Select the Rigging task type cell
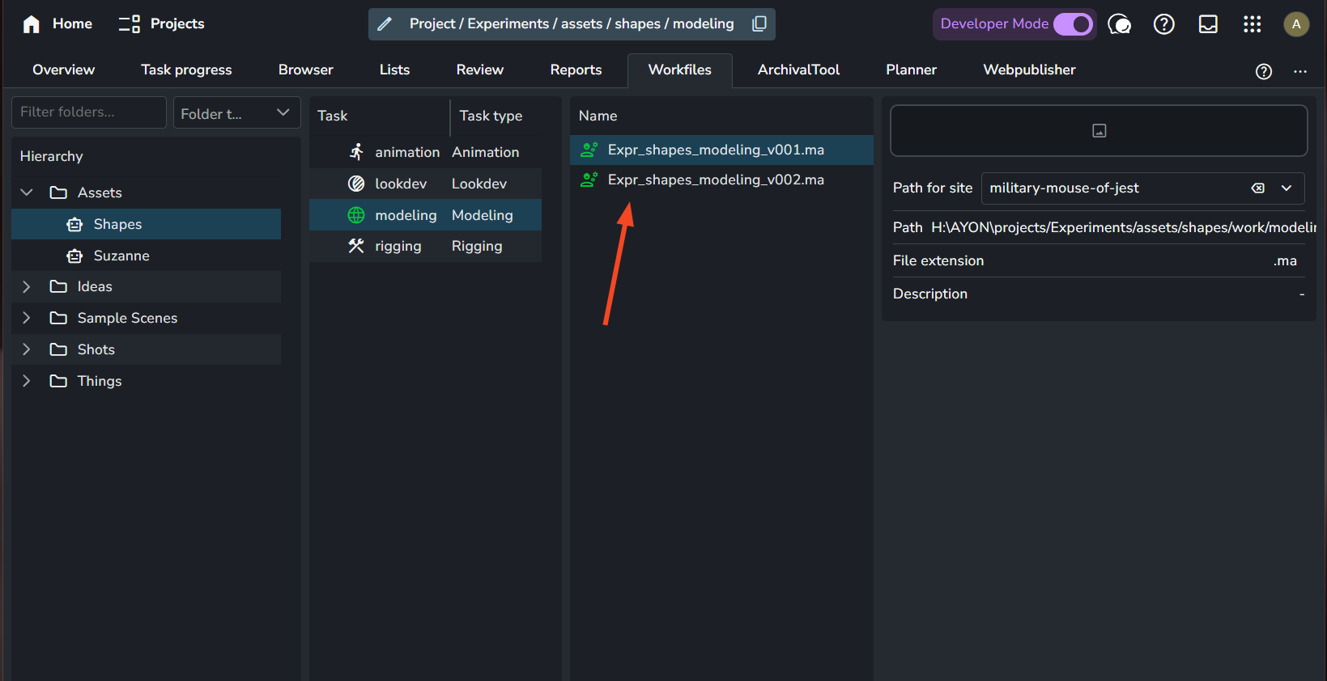 (x=477, y=246)
